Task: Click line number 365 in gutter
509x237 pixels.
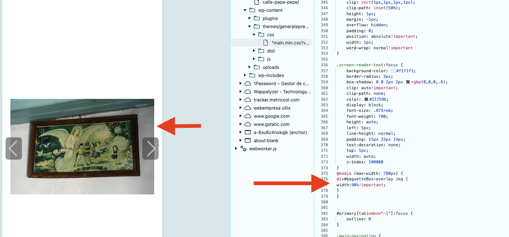Action: (x=324, y=116)
